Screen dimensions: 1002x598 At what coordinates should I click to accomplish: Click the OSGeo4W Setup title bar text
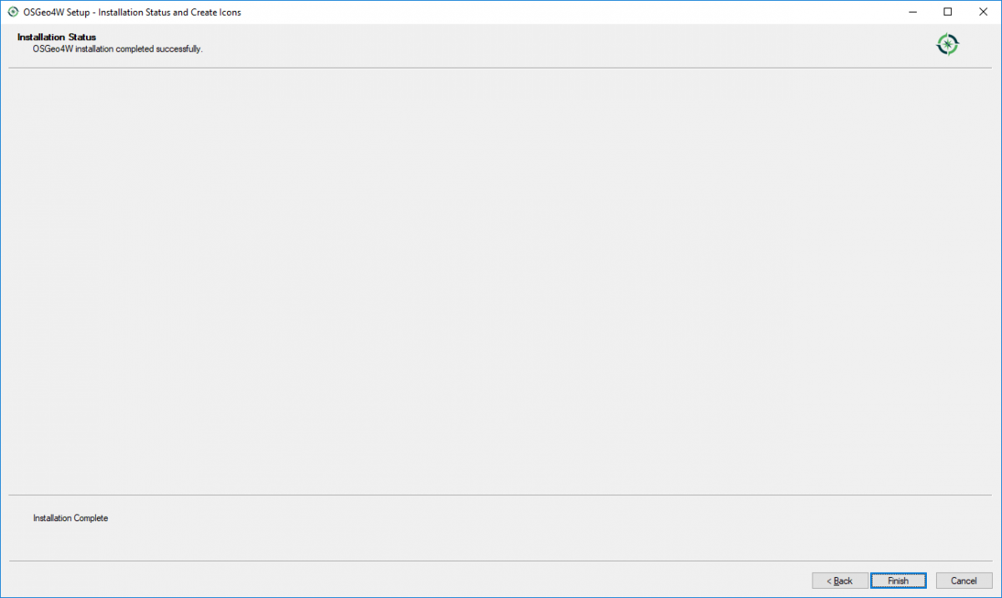[125, 12]
